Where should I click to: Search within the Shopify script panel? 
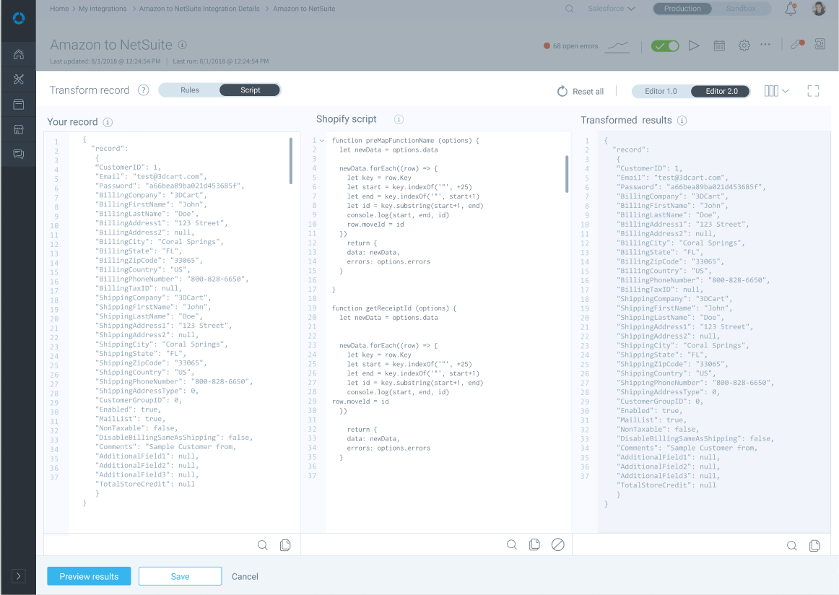pyautogui.click(x=511, y=545)
